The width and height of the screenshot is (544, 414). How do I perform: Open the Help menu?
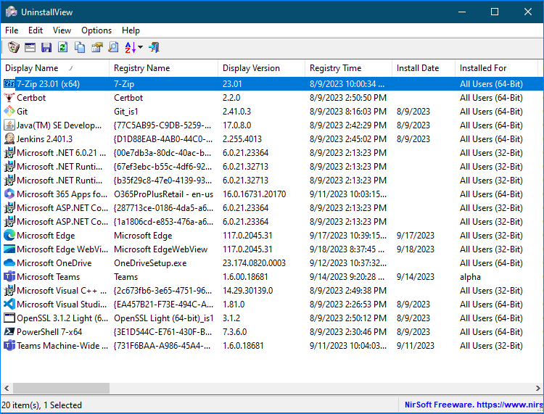[x=131, y=30]
